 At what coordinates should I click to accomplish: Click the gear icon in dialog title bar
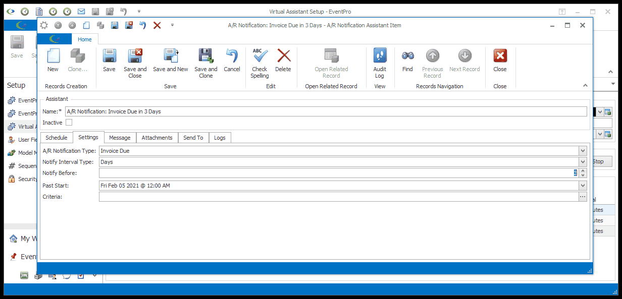pyautogui.click(x=44, y=25)
